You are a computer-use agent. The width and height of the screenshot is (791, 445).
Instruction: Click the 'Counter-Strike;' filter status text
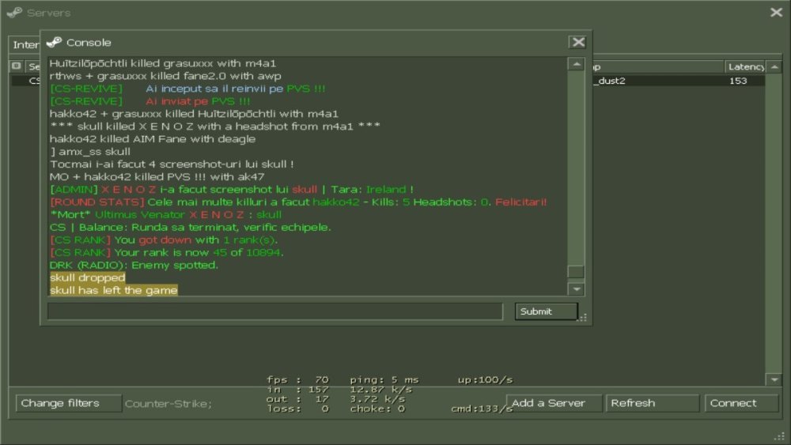click(x=168, y=404)
